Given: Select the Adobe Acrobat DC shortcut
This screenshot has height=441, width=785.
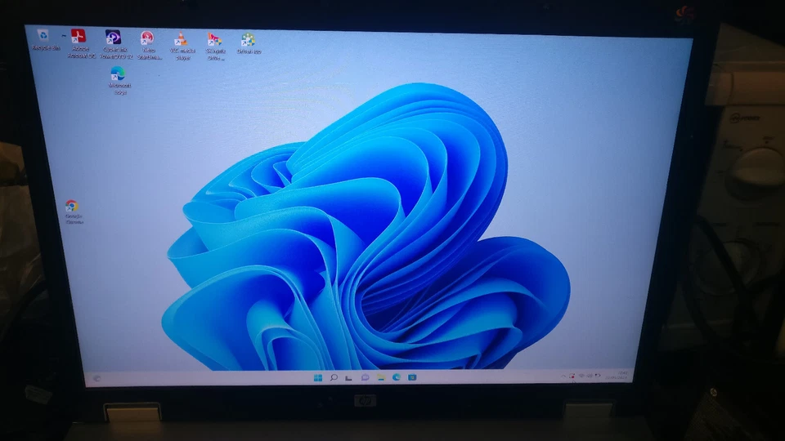Looking at the screenshot, I should pos(80,44).
